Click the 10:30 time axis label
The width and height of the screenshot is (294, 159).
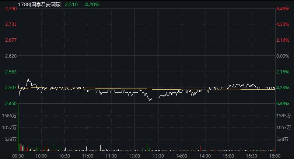click(64, 156)
